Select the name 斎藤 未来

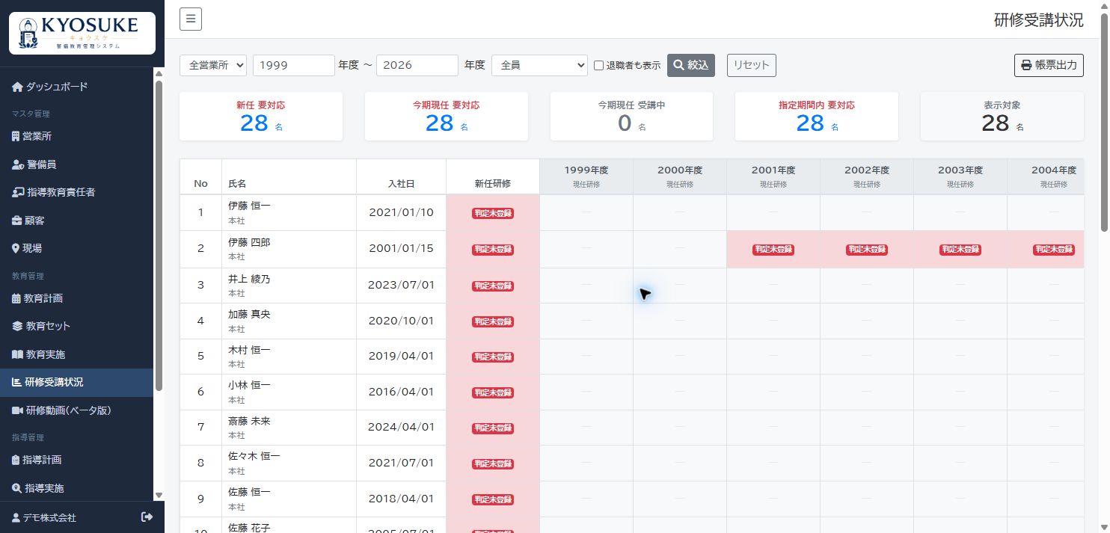pyautogui.click(x=249, y=421)
